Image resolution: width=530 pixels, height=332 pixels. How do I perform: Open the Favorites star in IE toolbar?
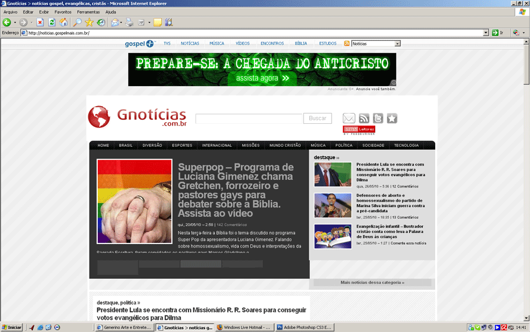90,22
